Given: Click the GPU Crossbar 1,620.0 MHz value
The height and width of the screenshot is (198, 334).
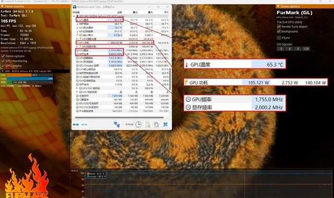Looking at the screenshot, I should pos(116,65).
